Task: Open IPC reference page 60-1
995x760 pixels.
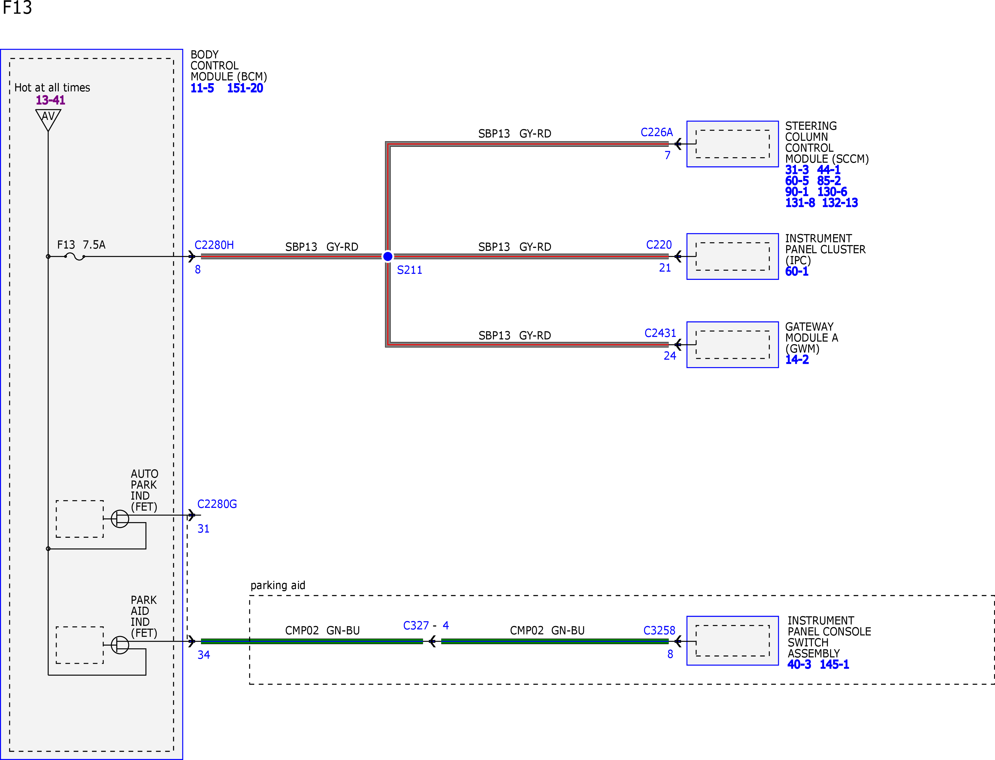Action: (797, 271)
